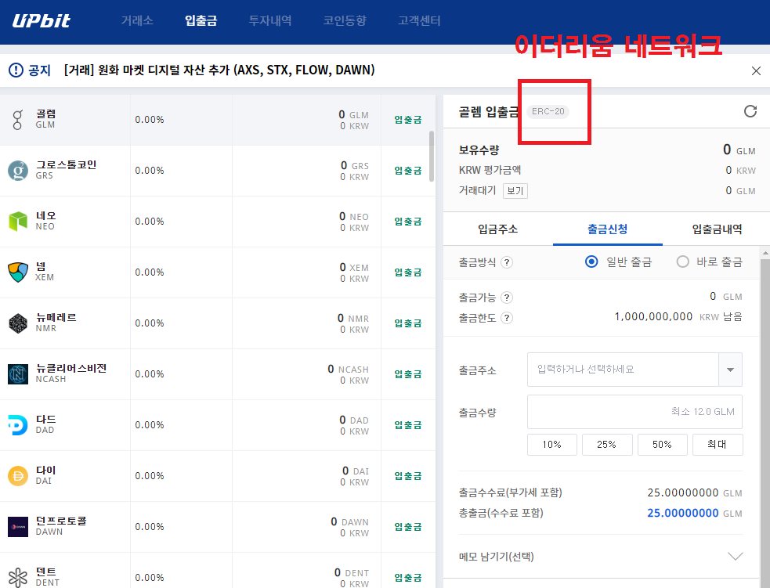Click the 다드 DAD coin icon
770x588 pixels.
(x=18, y=425)
